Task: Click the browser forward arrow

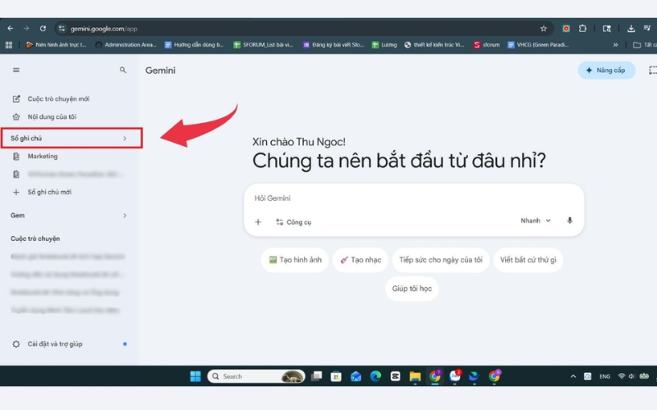Action: click(x=26, y=29)
